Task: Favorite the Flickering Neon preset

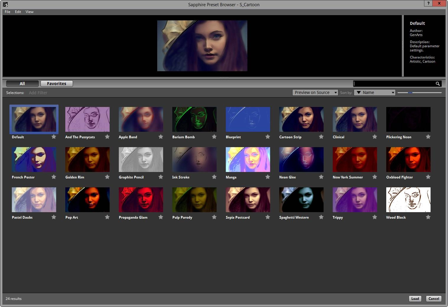Action: (x=428, y=137)
